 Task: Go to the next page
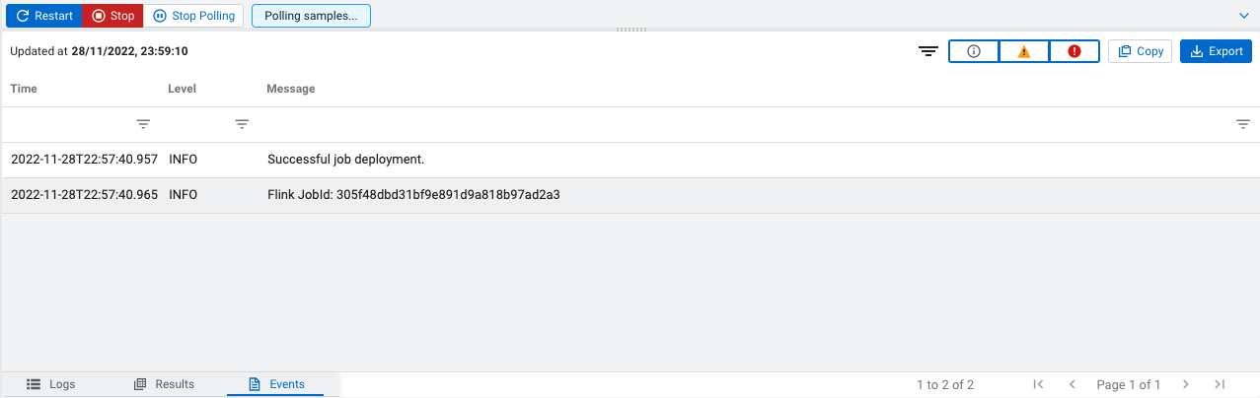1186,384
